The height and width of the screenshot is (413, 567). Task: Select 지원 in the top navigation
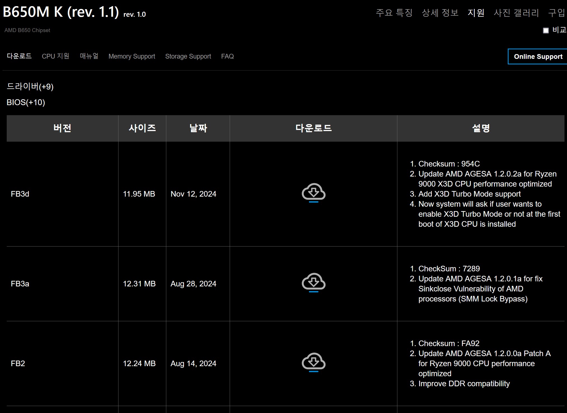point(476,13)
